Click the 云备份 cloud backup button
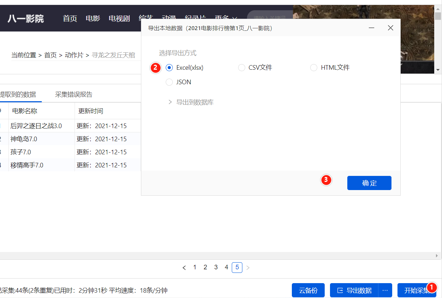The image size is (442, 298). (308, 290)
